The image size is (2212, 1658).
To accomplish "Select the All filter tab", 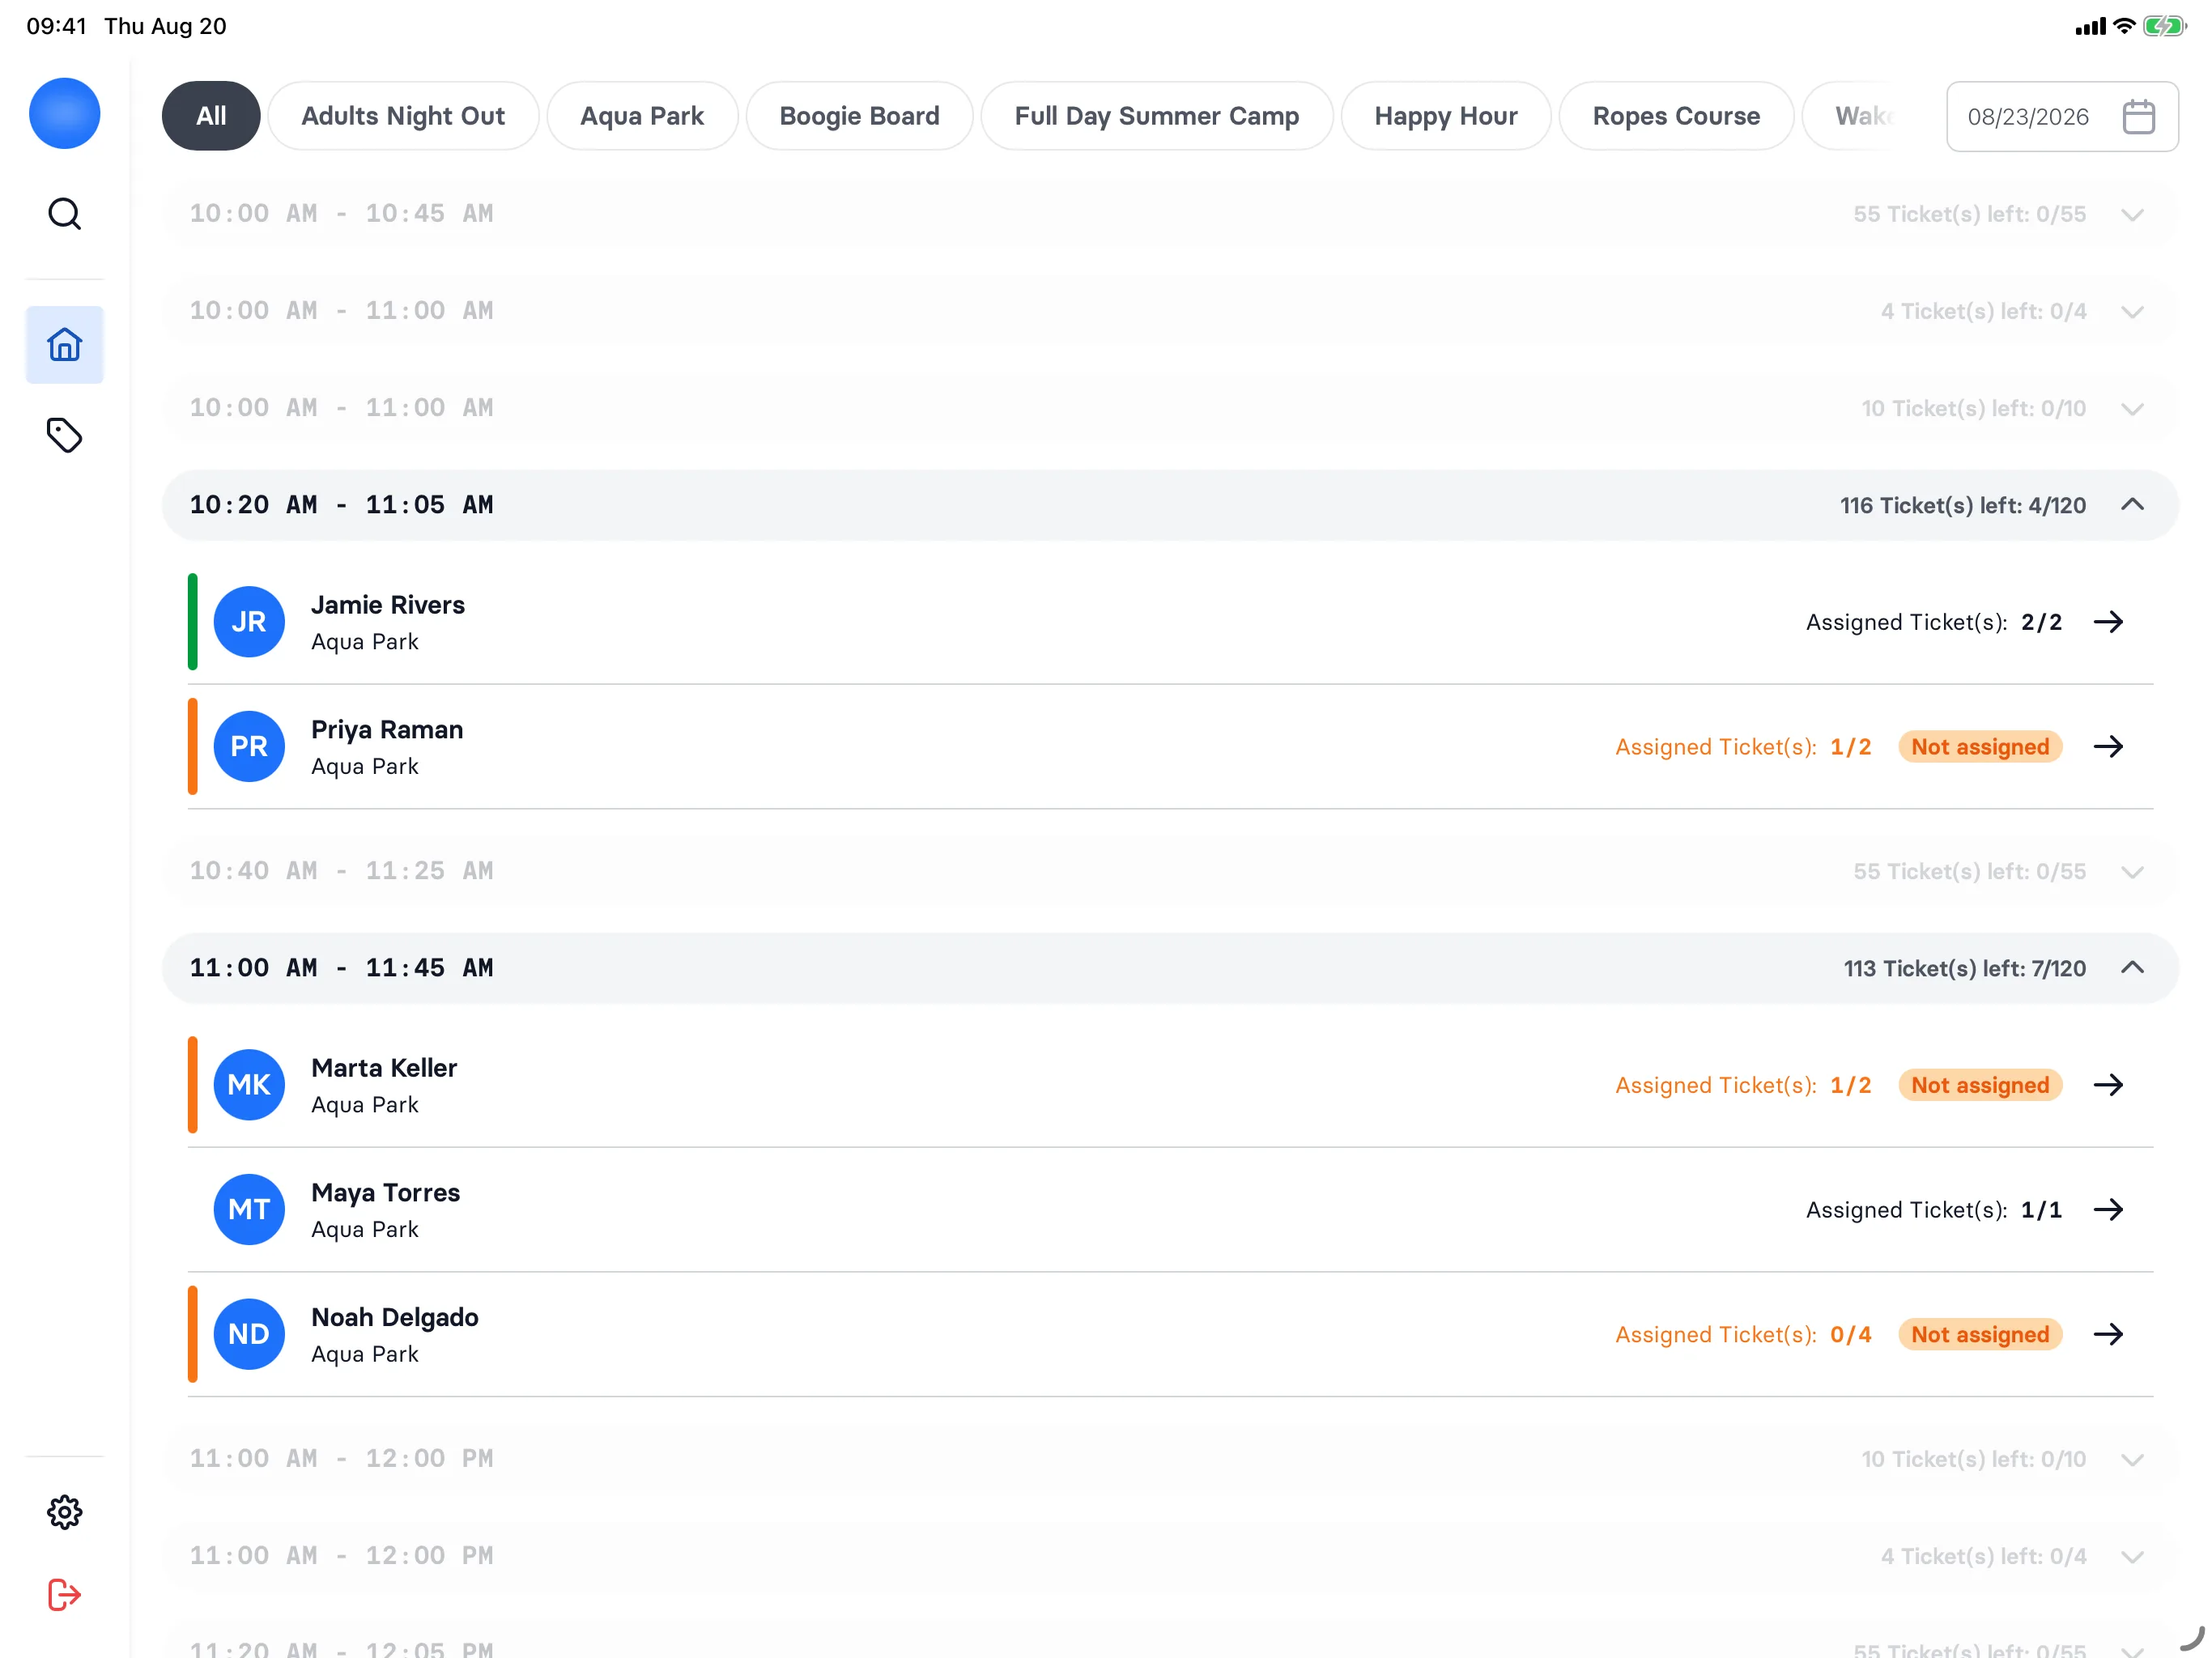I will (x=211, y=116).
